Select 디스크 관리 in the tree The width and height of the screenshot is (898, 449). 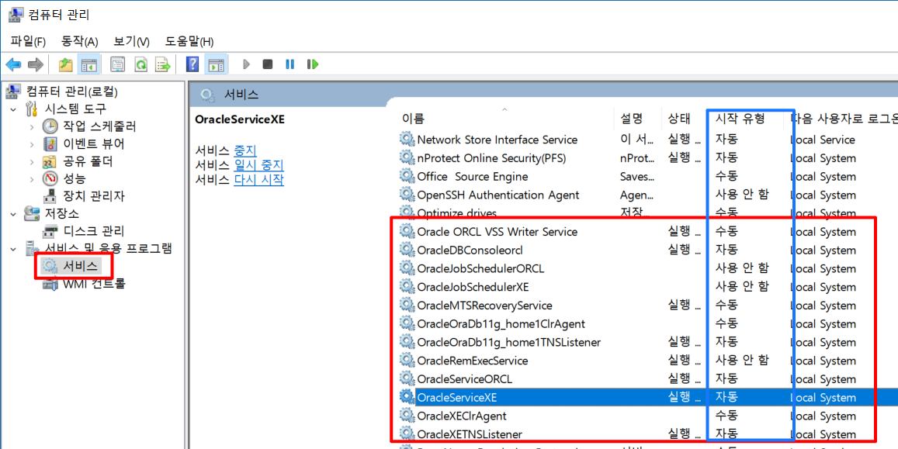(93, 232)
